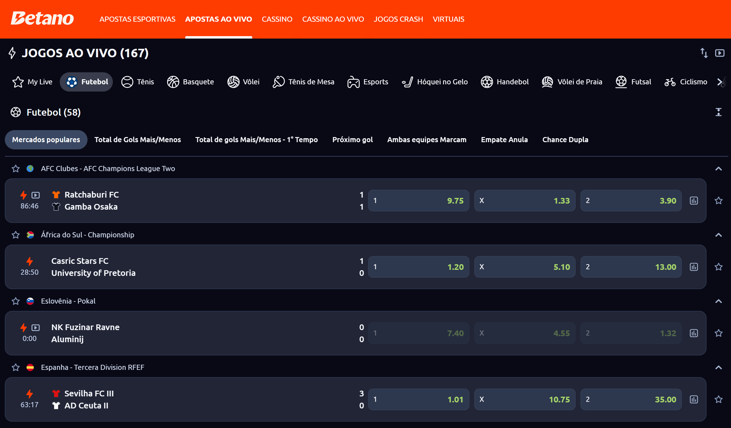The width and height of the screenshot is (731, 428).
Task: Collapse the Espanha Tercera Division RFEF section
Action: click(719, 367)
